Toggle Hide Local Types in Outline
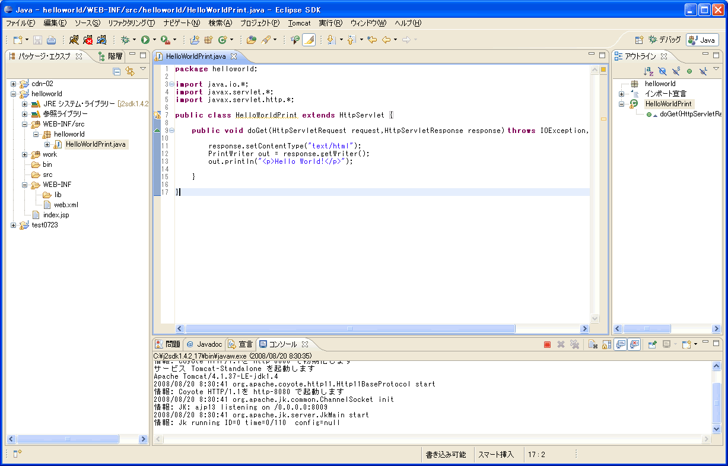Image resolution: width=728 pixels, height=466 pixels. coord(703,71)
